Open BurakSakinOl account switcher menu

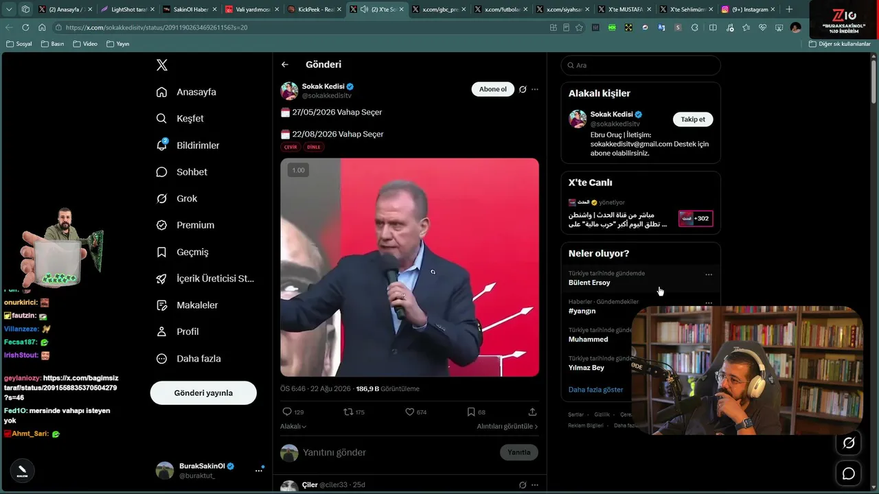tap(259, 470)
